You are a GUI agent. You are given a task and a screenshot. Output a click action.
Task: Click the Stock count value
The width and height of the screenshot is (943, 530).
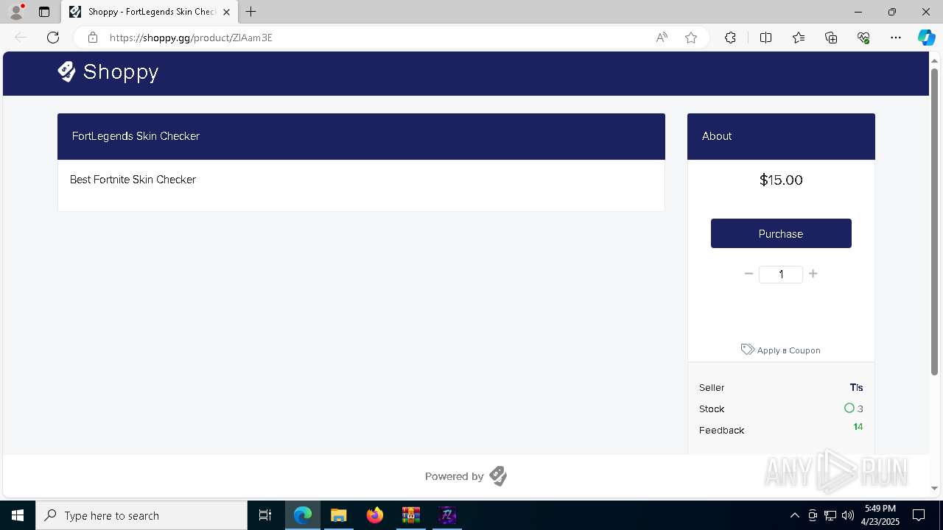860,409
